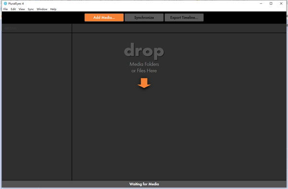Click the orange Add Media button
Image resolution: width=288 pixels, height=189 pixels.
pos(104,17)
